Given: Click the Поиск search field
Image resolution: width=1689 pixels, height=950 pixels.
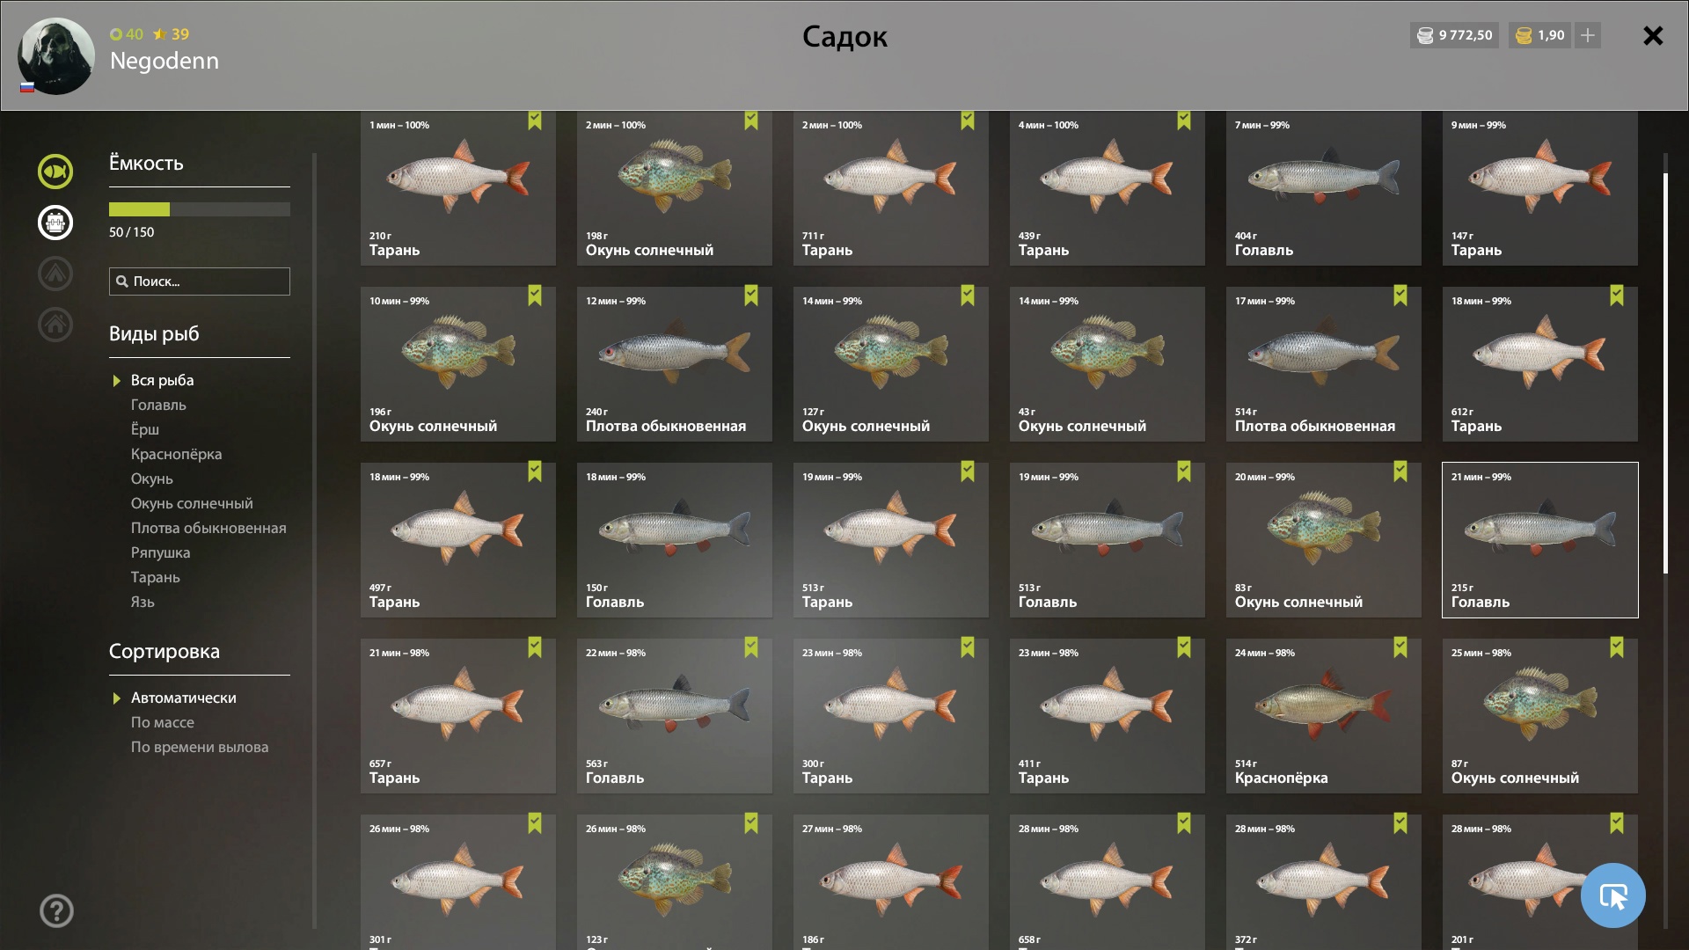Looking at the screenshot, I should point(200,281).
